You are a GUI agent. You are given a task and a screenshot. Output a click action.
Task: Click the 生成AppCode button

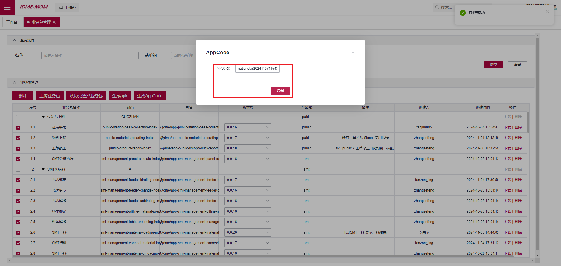point(150,96)
